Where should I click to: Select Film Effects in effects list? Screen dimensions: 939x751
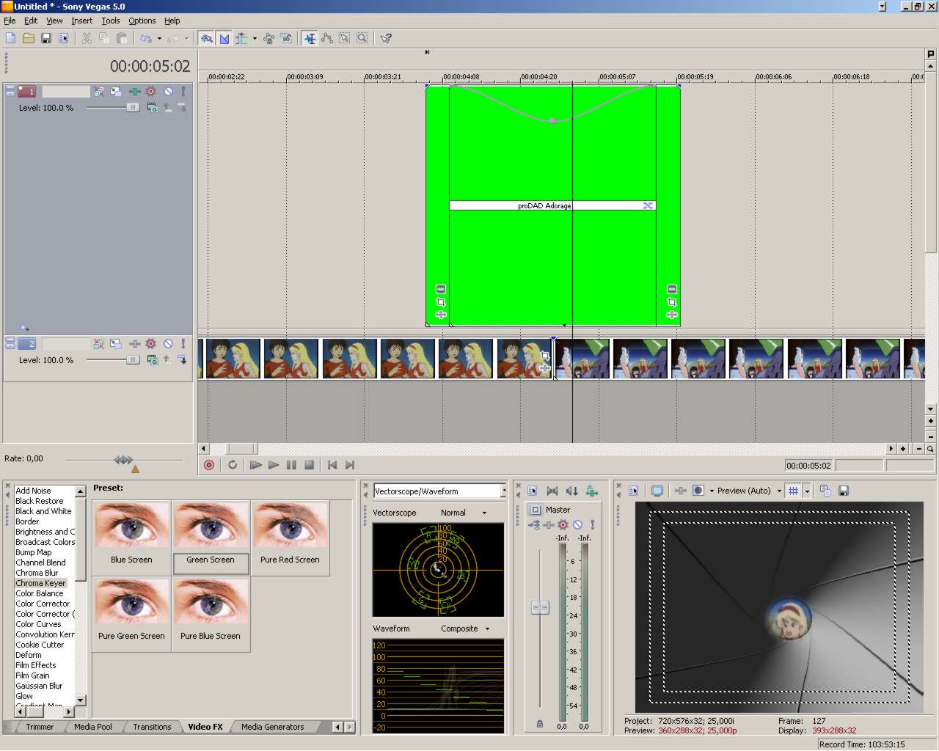(36, 665)
